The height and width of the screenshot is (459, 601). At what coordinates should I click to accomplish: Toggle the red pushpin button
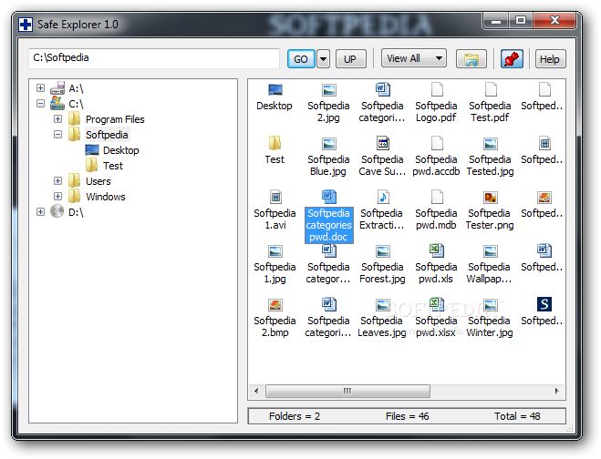(512, 59)
